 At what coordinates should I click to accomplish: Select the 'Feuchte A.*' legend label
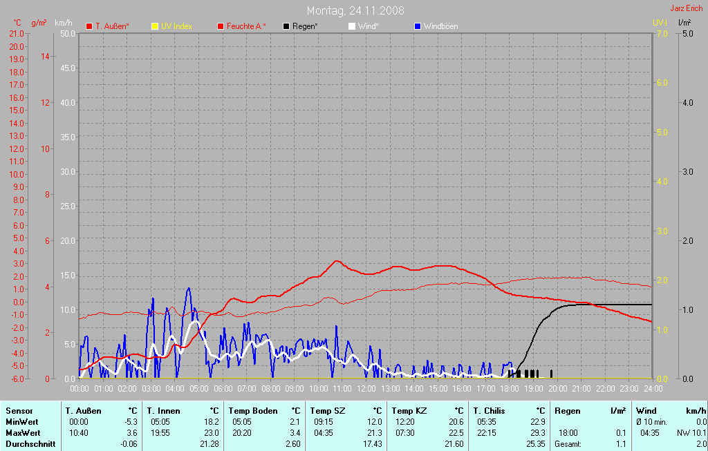pyautogui.click(x=246, y=26)
